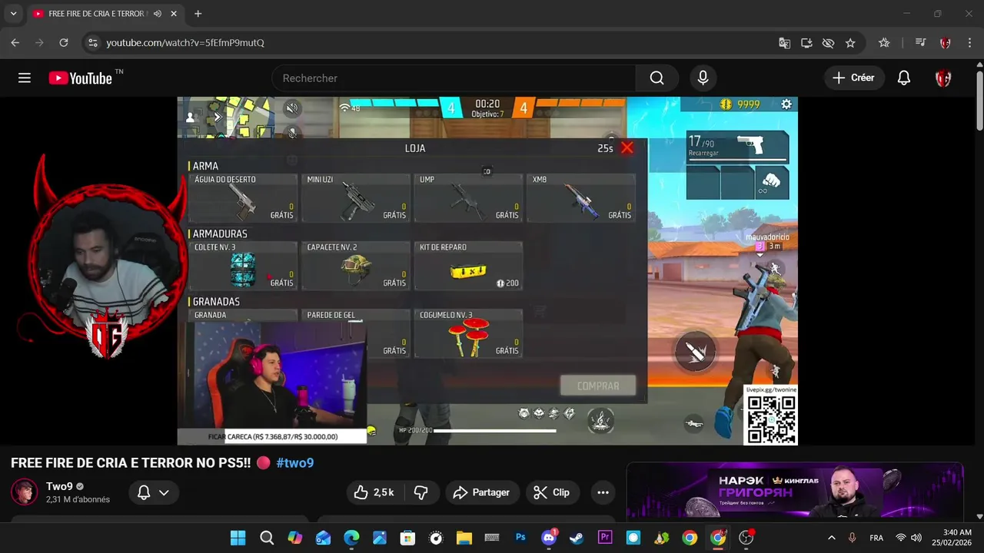Open Premiere Pro from the taskbar
The width and height of the screenshot is (984, 553).
(x=605, y=538)
